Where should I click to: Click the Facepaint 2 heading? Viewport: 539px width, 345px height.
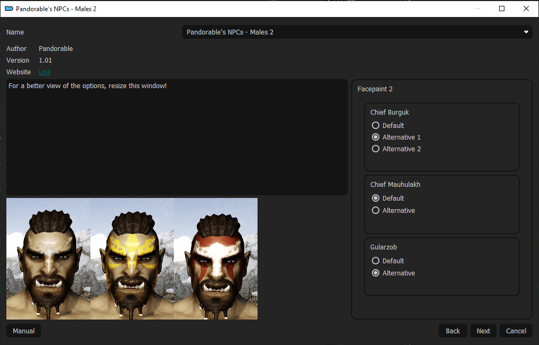coord(375,89)
